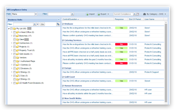Collapse the Catering Services group
This screenshot has width=176, height=111.
tap(63, 40)
